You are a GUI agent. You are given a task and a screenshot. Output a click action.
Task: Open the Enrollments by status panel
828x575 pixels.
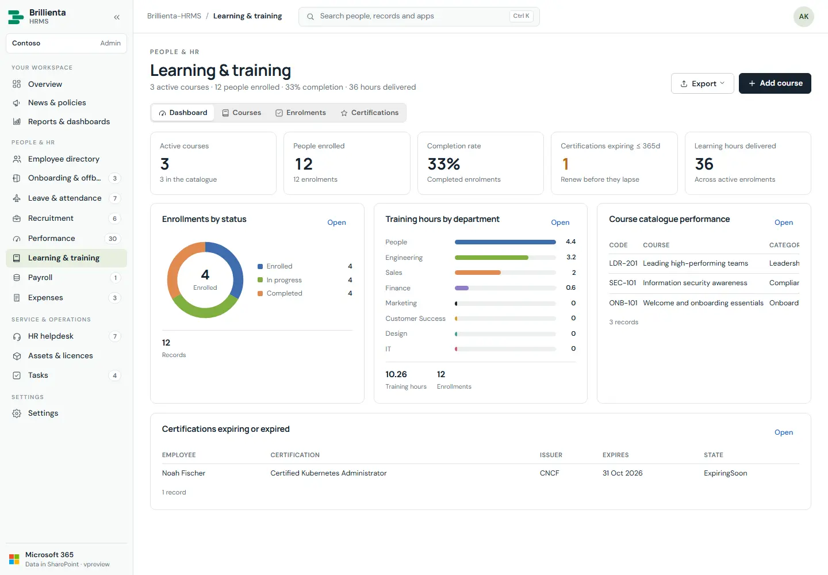[336, 223]
